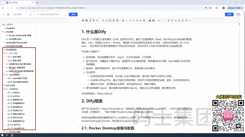
Task: Open Chrome extensions menu
Action: (217, 8)
